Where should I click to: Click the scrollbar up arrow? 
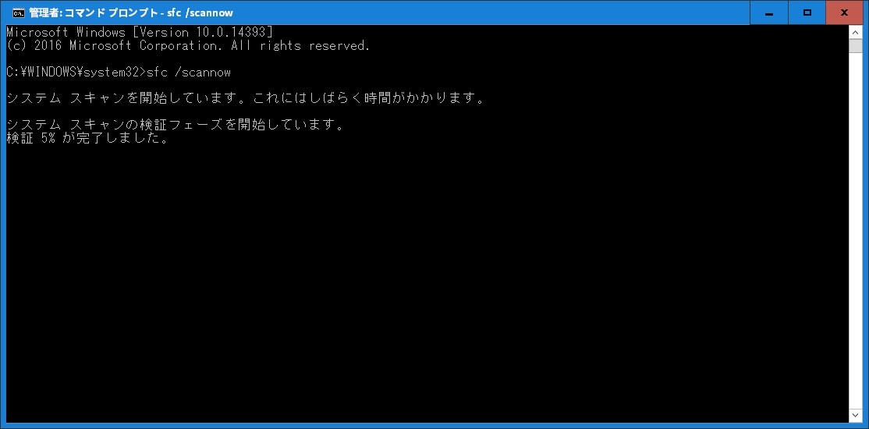coord(855,32)
